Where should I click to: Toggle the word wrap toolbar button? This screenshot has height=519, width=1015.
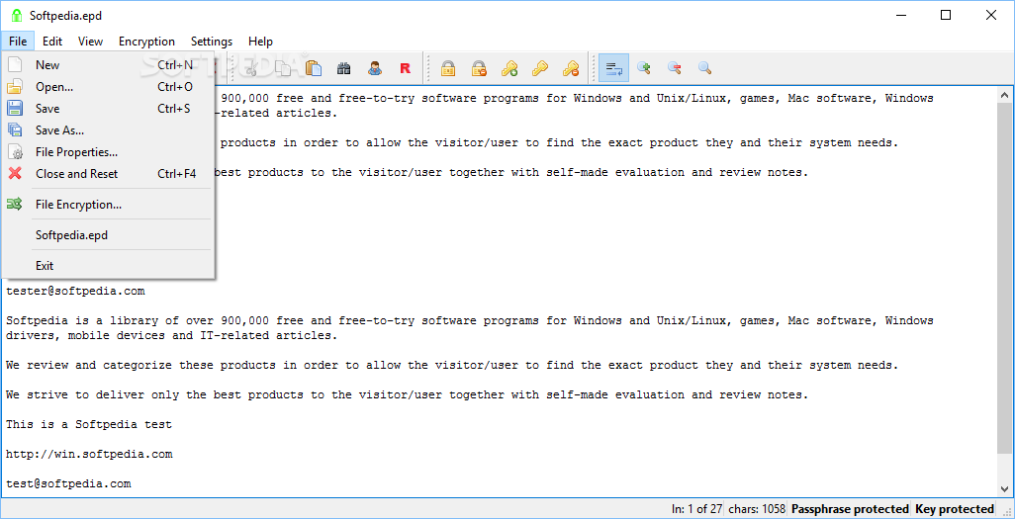(613, 67)
